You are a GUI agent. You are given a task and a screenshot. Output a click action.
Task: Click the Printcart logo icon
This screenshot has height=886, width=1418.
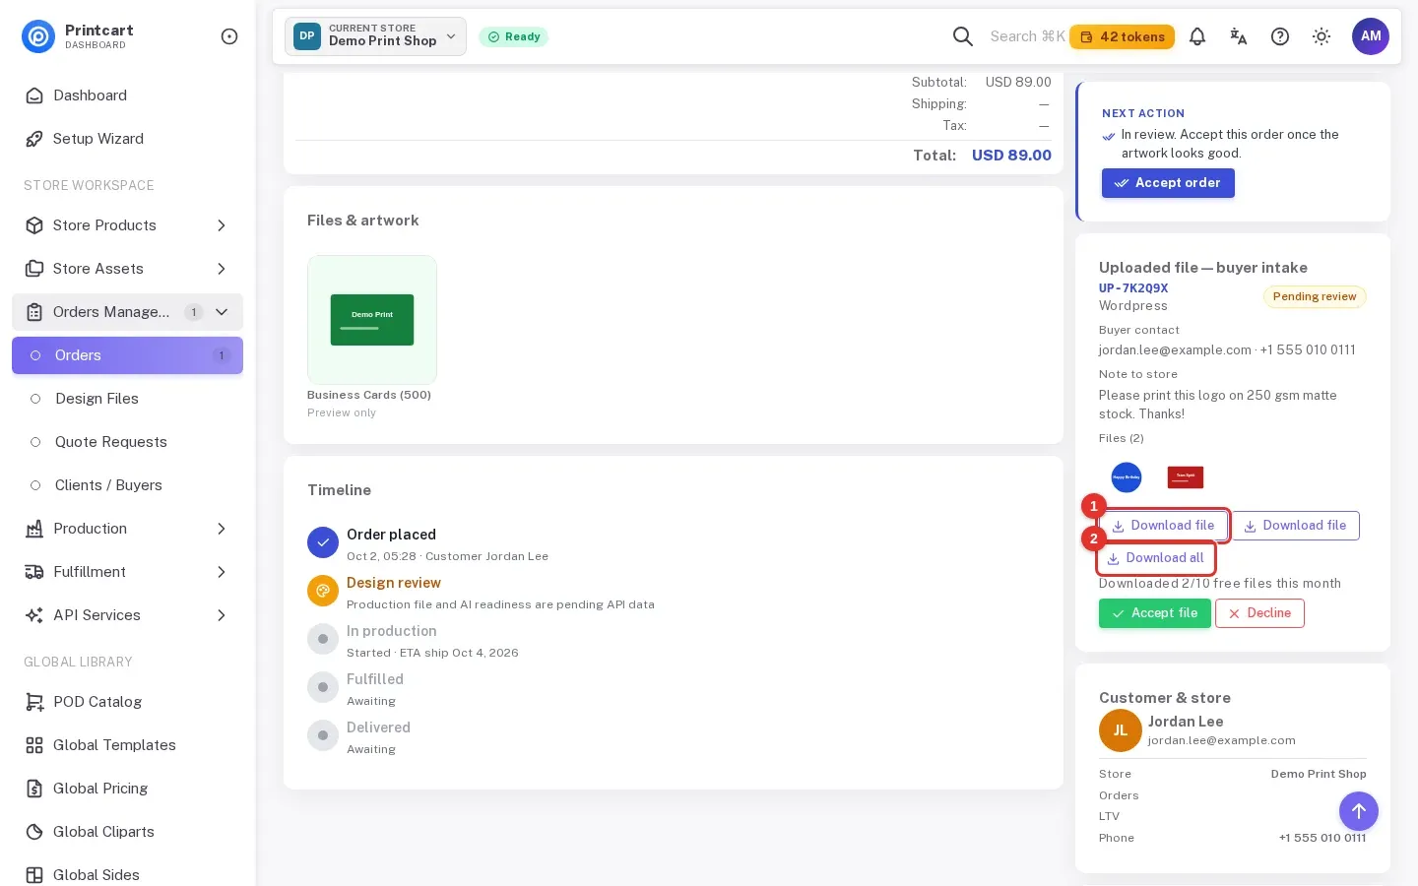(38, 36)
